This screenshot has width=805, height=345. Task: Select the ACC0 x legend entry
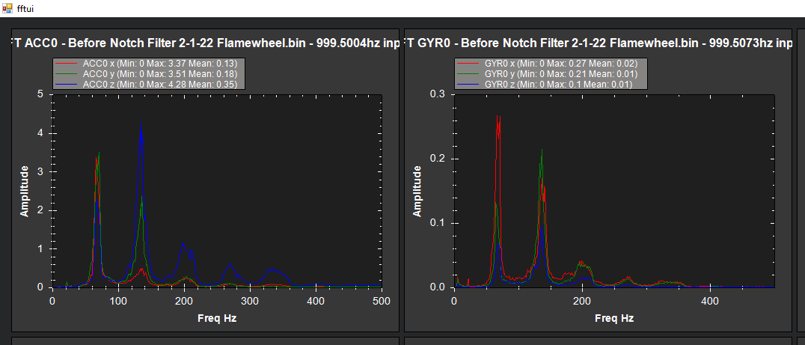tap(149, 64)
